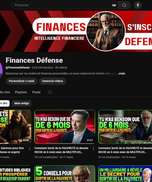Click Gerenciar vídeos button
This screenshot has height=182, width=152.
point(53,81)
